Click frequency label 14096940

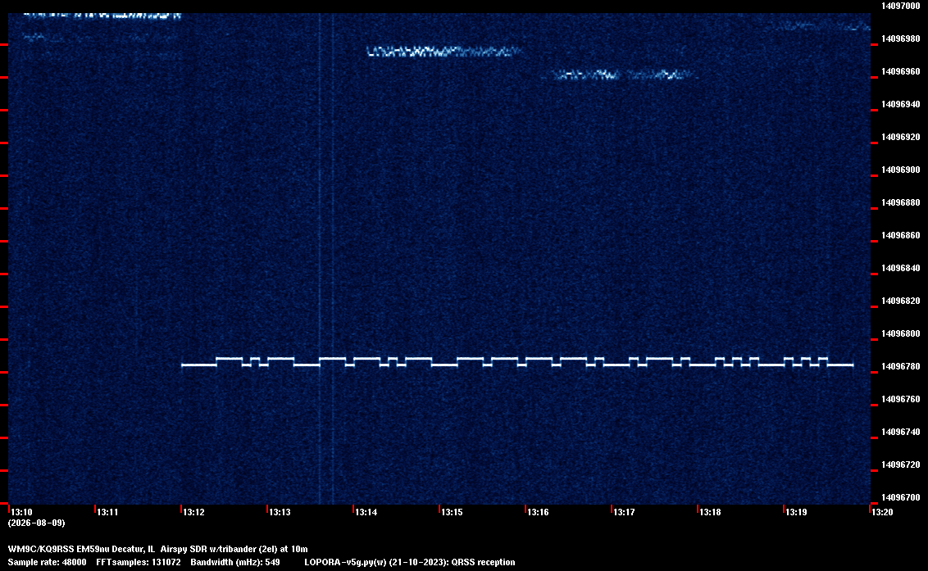[901, 104]
